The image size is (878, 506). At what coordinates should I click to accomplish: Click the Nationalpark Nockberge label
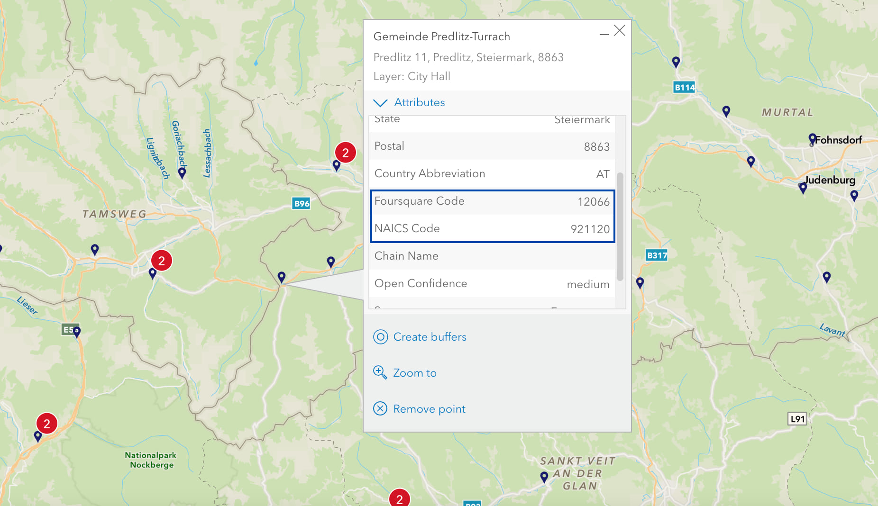coord(151,460)
